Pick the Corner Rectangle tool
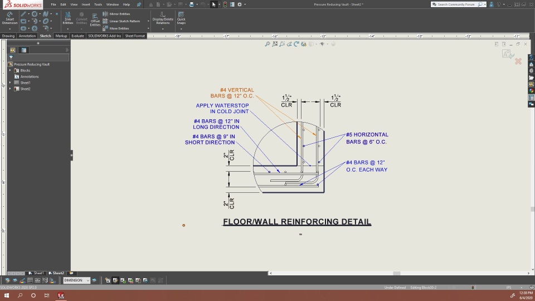 (23, 21)
